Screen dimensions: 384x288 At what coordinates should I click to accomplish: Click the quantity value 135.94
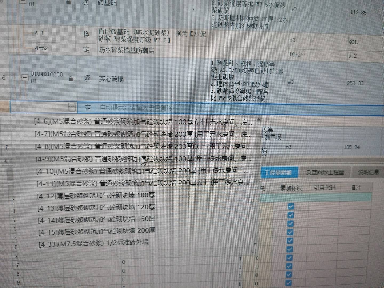(352, 147)
